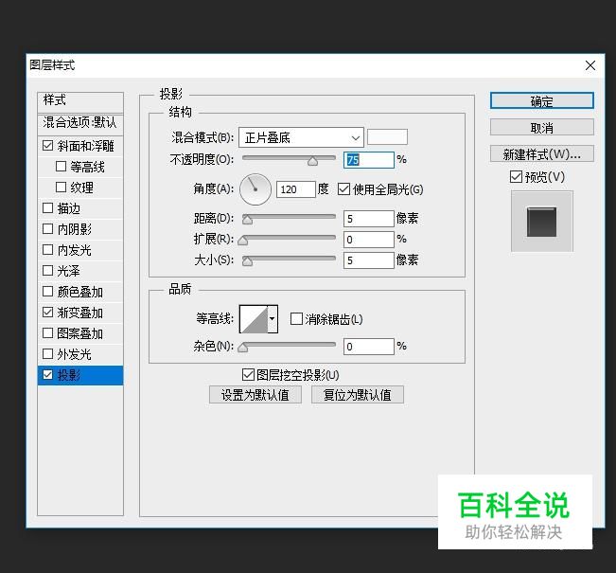This screenshot has height=573, width=616.
Task: Toggle 使用全局光 checkbox
Action: point(343,189)
